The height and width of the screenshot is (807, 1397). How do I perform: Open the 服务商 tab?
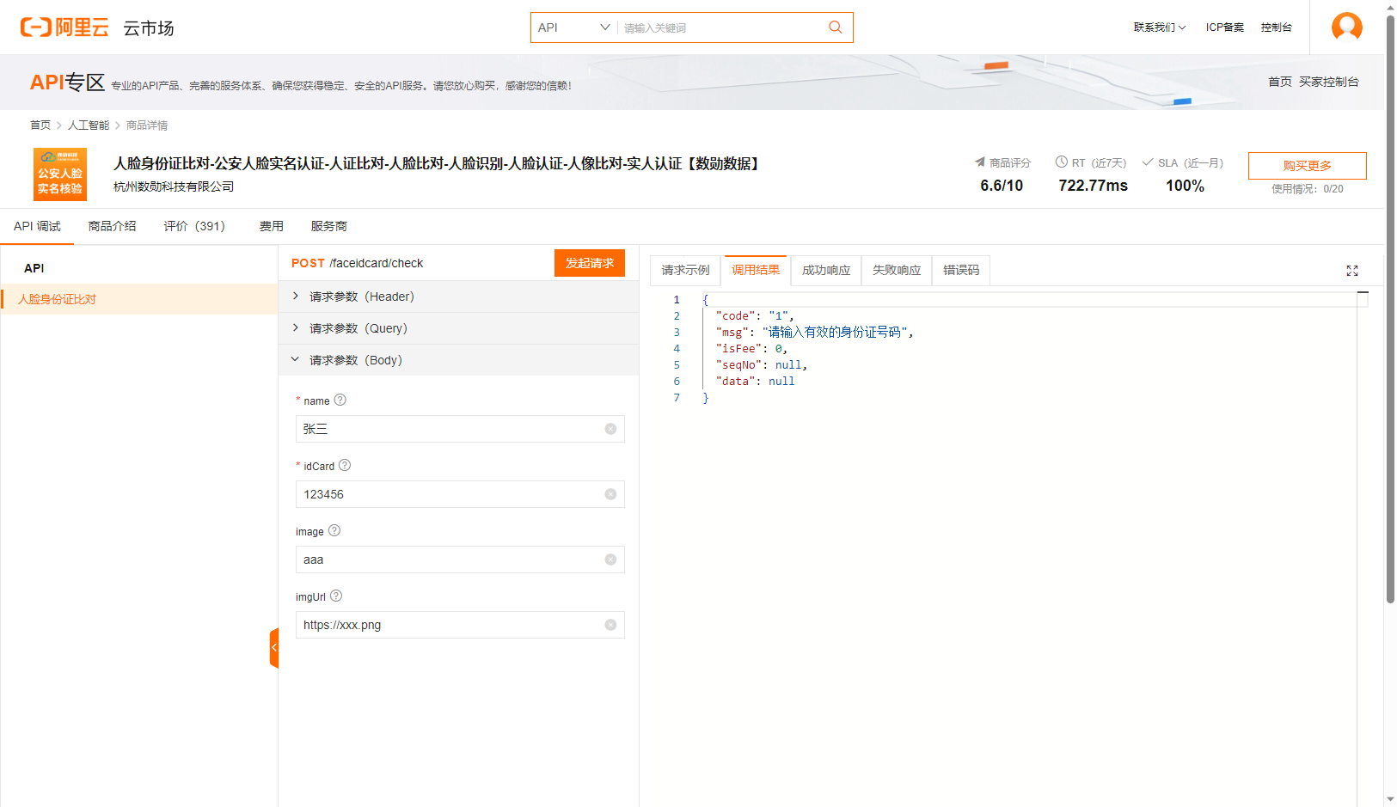[329, 226]
